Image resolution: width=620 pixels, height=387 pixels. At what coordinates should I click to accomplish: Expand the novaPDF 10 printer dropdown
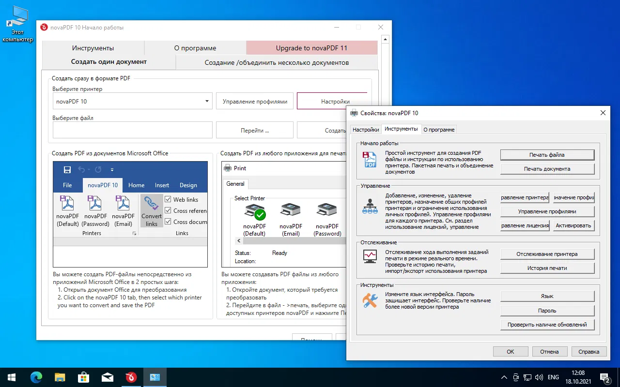click(207, 102)
